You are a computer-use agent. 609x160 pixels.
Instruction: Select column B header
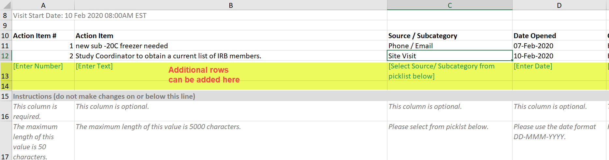(x=231, y=5)
